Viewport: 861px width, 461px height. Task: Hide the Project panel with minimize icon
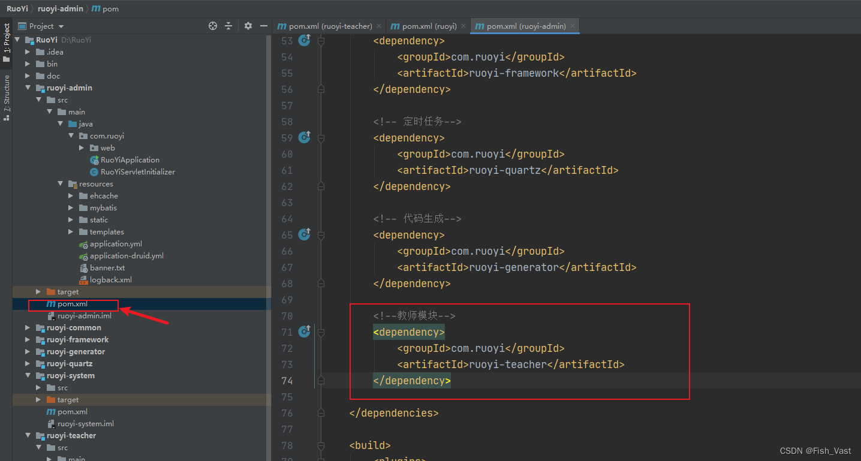(263, 26)
